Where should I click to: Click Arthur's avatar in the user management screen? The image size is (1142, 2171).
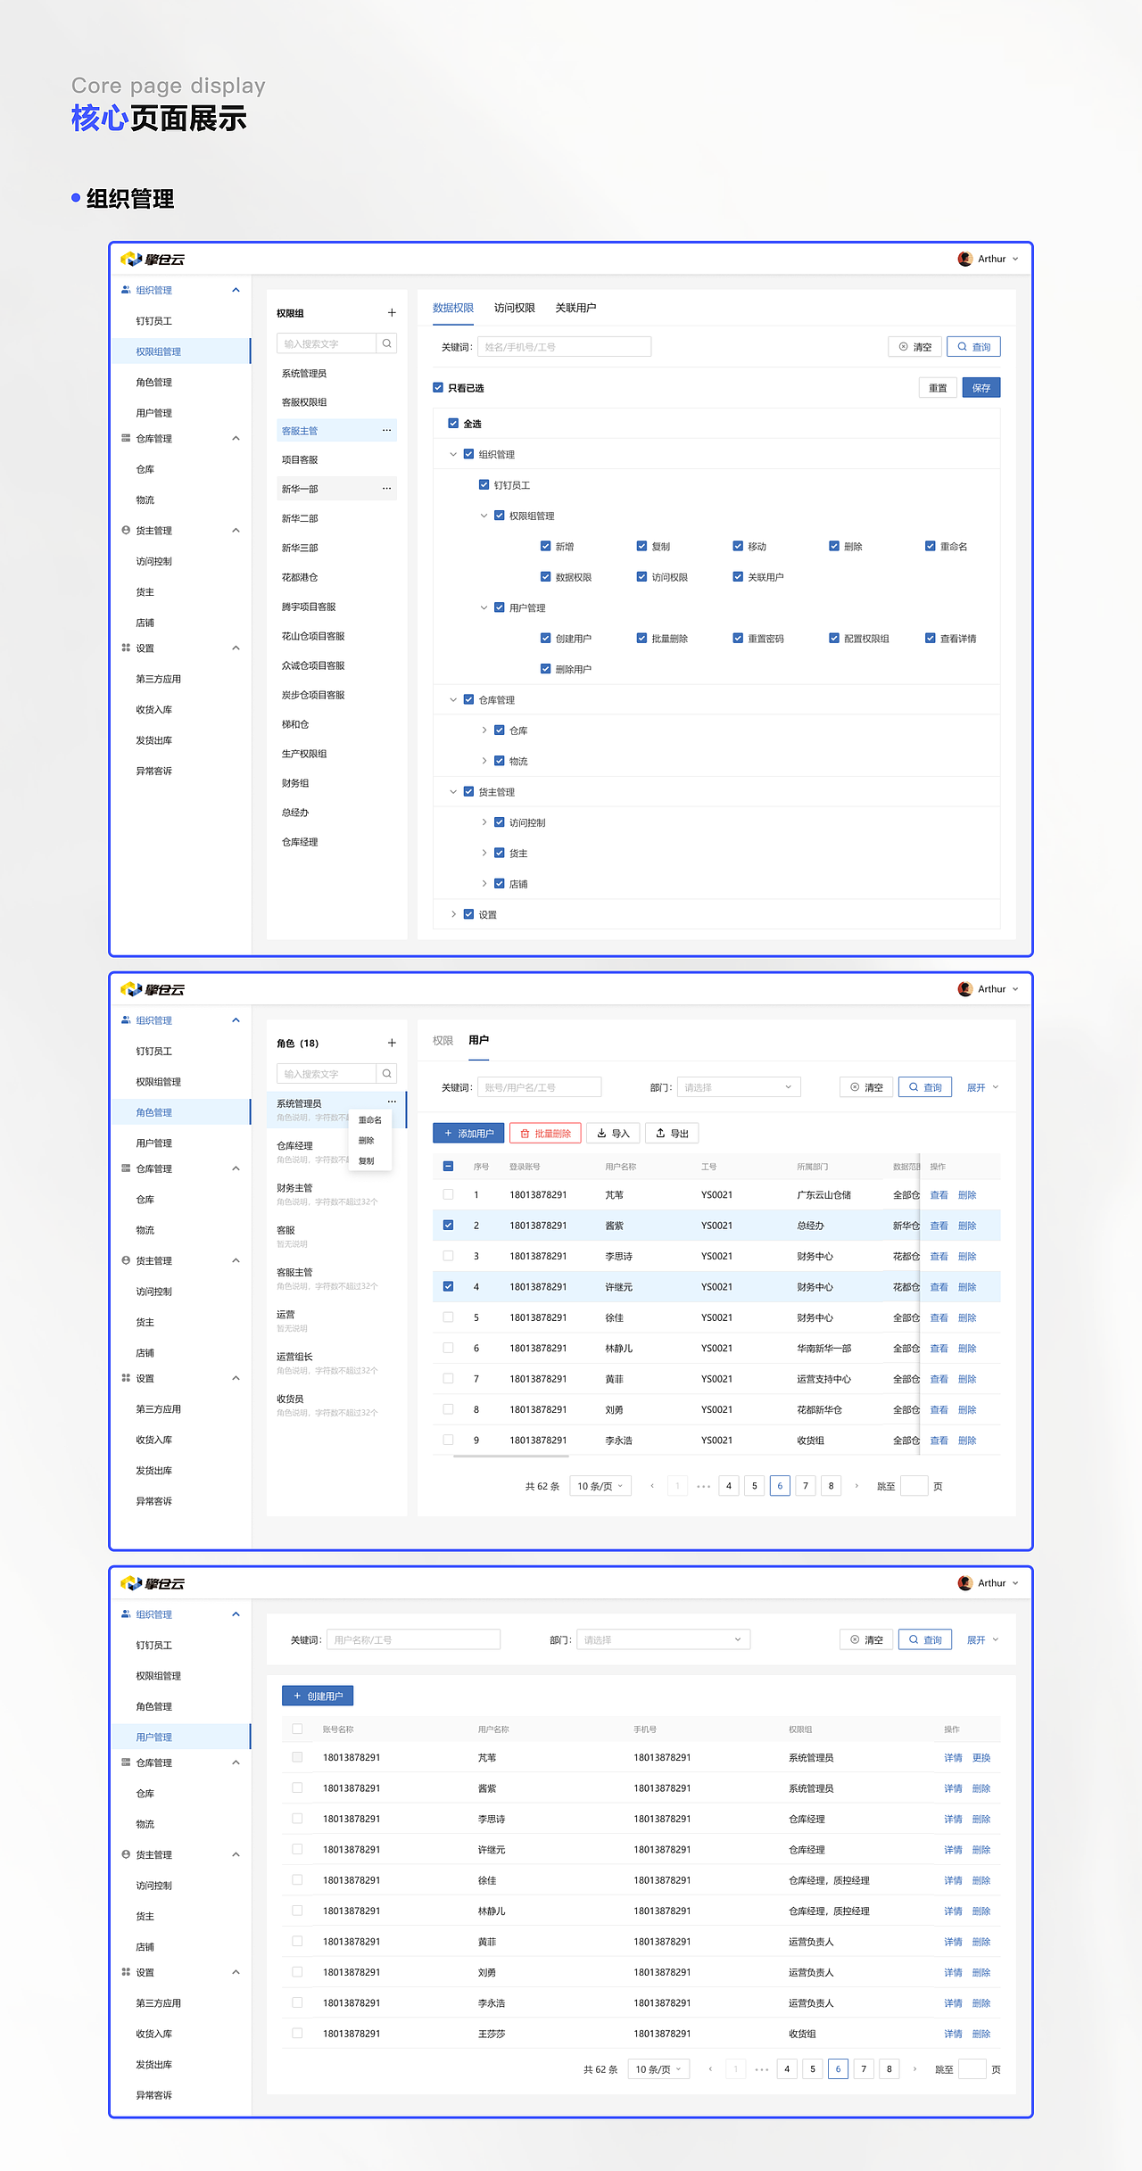(964, 1583)
